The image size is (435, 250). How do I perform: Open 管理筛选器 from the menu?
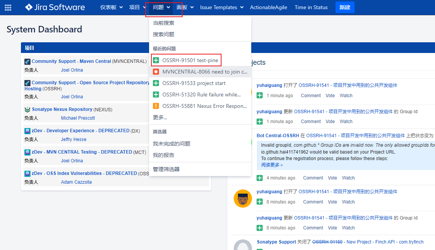click(x=200, y=169)
